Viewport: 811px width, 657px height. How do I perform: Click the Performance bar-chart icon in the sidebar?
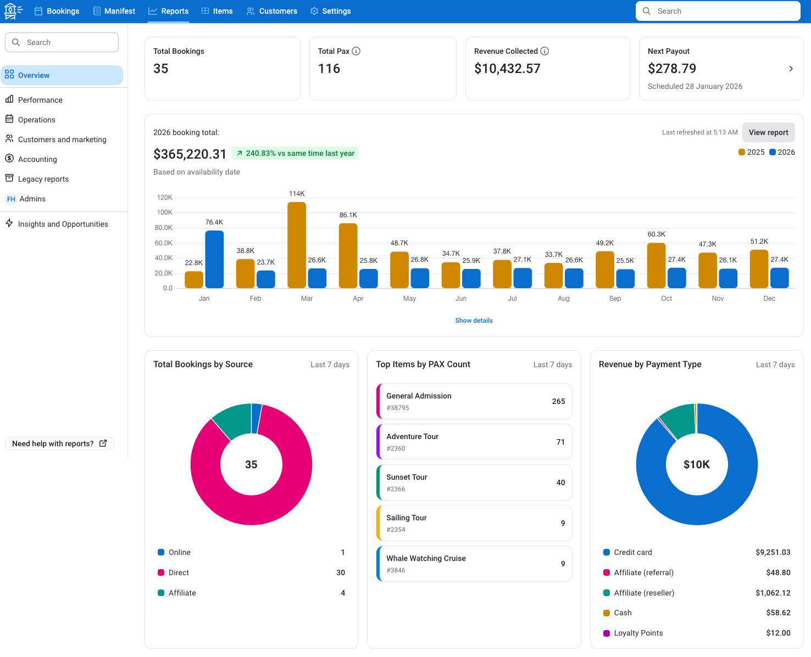tap(10, 99)
